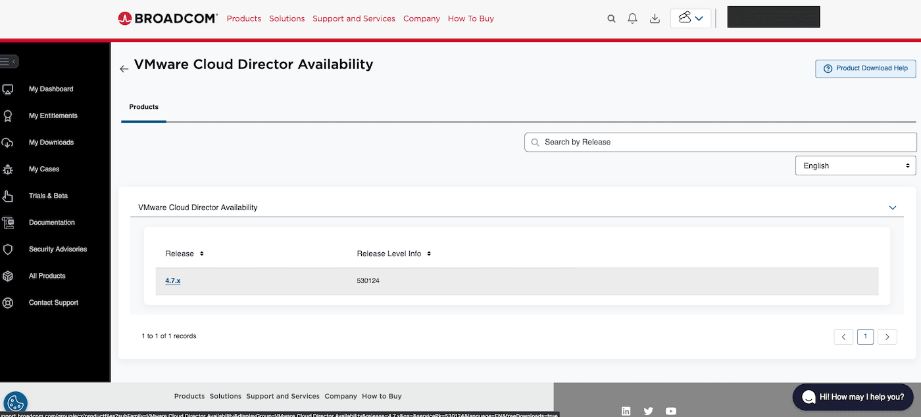This screenshot has height=417, width=921.
Task: Click the My Downloads cloud icon
Action: click(8, 143)
